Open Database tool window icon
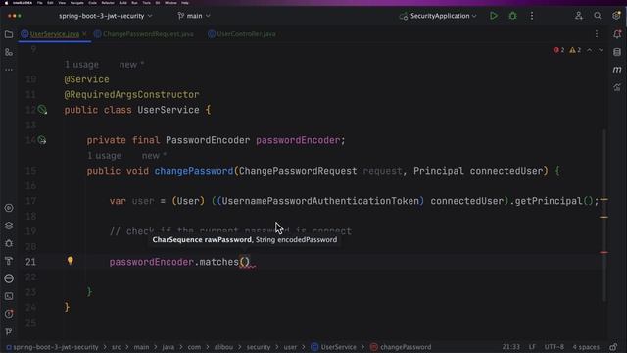Screen dimensions: 627x353 click(x=617, y=52)
